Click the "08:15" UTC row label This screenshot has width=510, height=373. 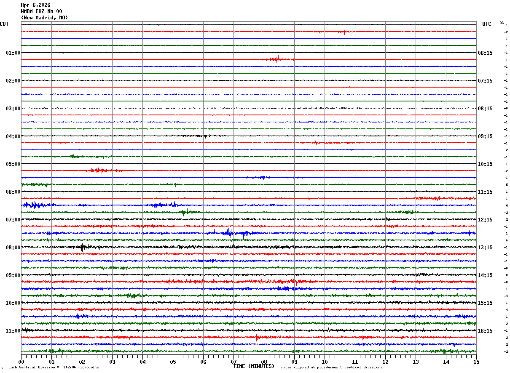click(x=485, y=109)
